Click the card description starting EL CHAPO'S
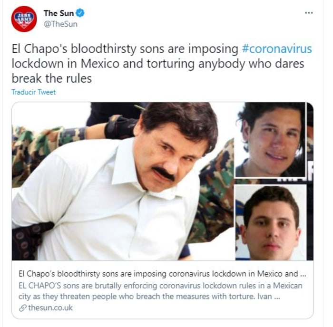This screenshot has height=327, width=333. point(160,291)
